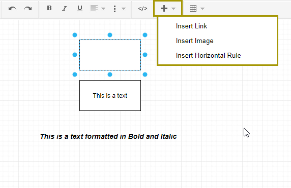Collapse the Insert dropdown arrow
The width and height of the screenshot is (291, 188).
click(x=173, y=9)
